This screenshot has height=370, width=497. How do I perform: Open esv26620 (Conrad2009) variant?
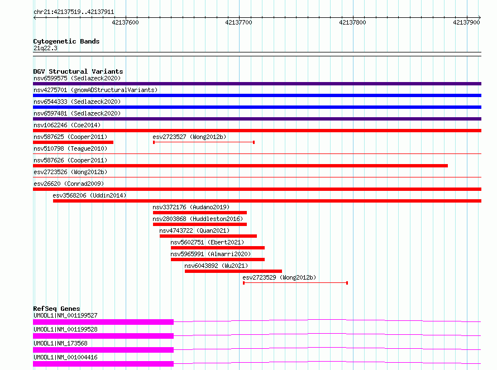69,184
